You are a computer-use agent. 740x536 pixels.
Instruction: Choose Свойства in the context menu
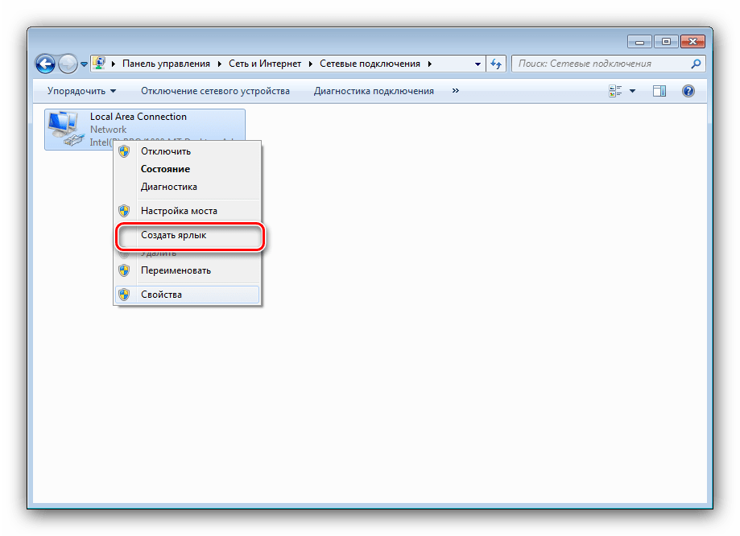(188, 295)
